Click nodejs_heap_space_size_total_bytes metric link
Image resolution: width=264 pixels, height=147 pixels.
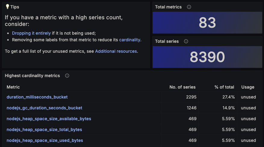pyautogui.click(x=44, y=130)
